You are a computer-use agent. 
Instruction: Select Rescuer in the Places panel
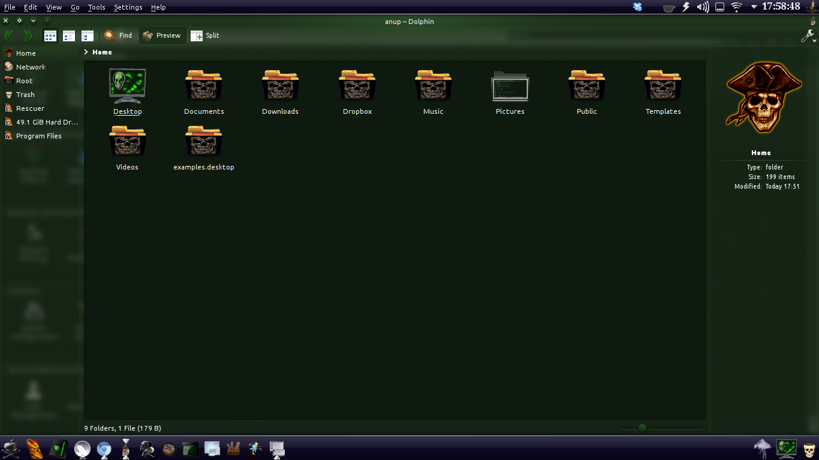[41, 108]
